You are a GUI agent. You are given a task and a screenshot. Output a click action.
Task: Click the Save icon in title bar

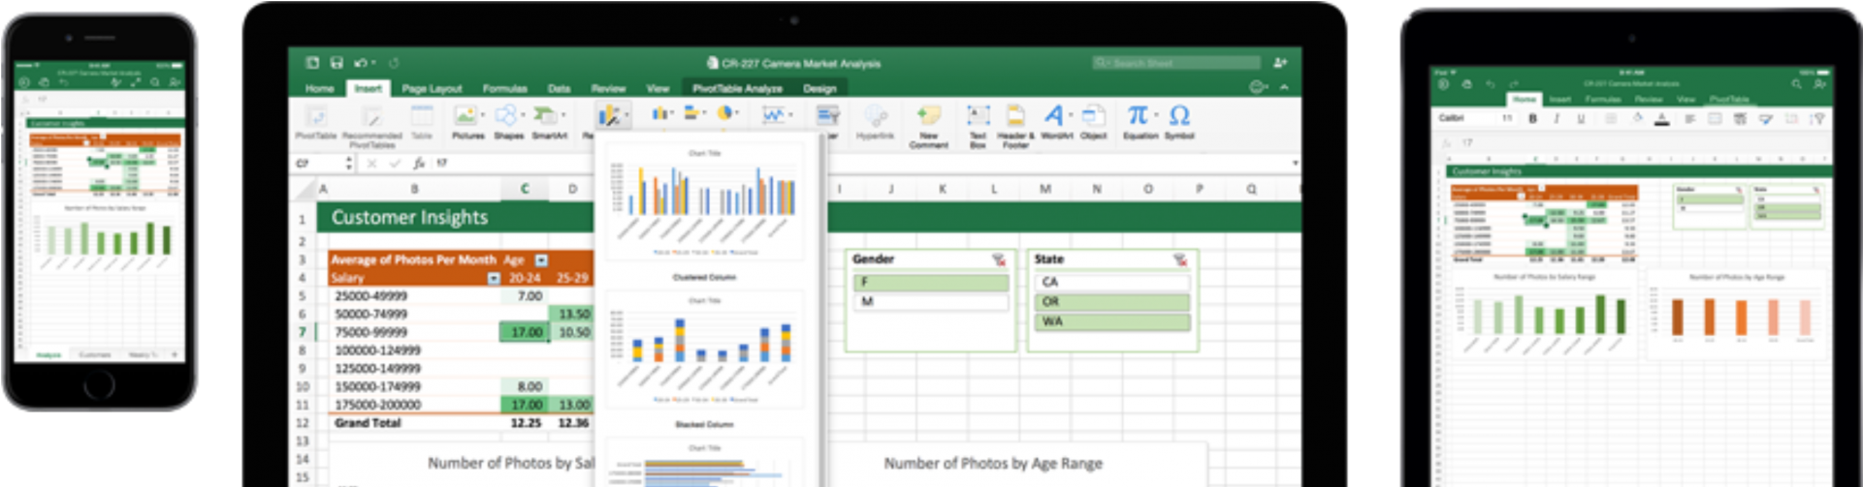[x=337, y=63]
